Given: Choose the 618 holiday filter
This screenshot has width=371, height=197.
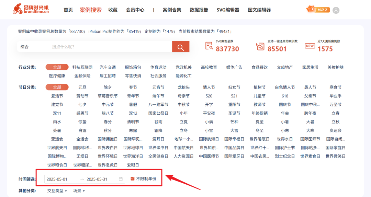Looking at the screenshot, I should (x=285, y=96).
